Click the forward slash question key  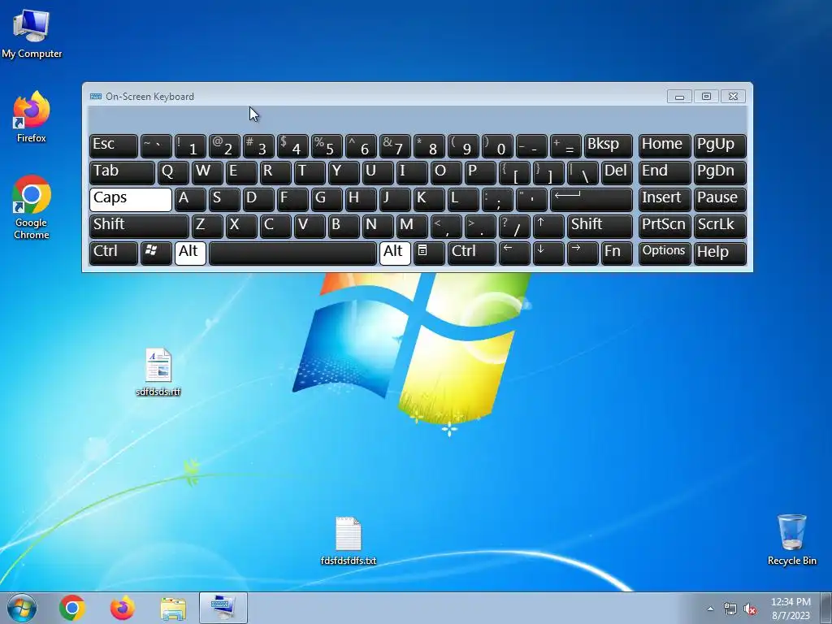point(514,226)
